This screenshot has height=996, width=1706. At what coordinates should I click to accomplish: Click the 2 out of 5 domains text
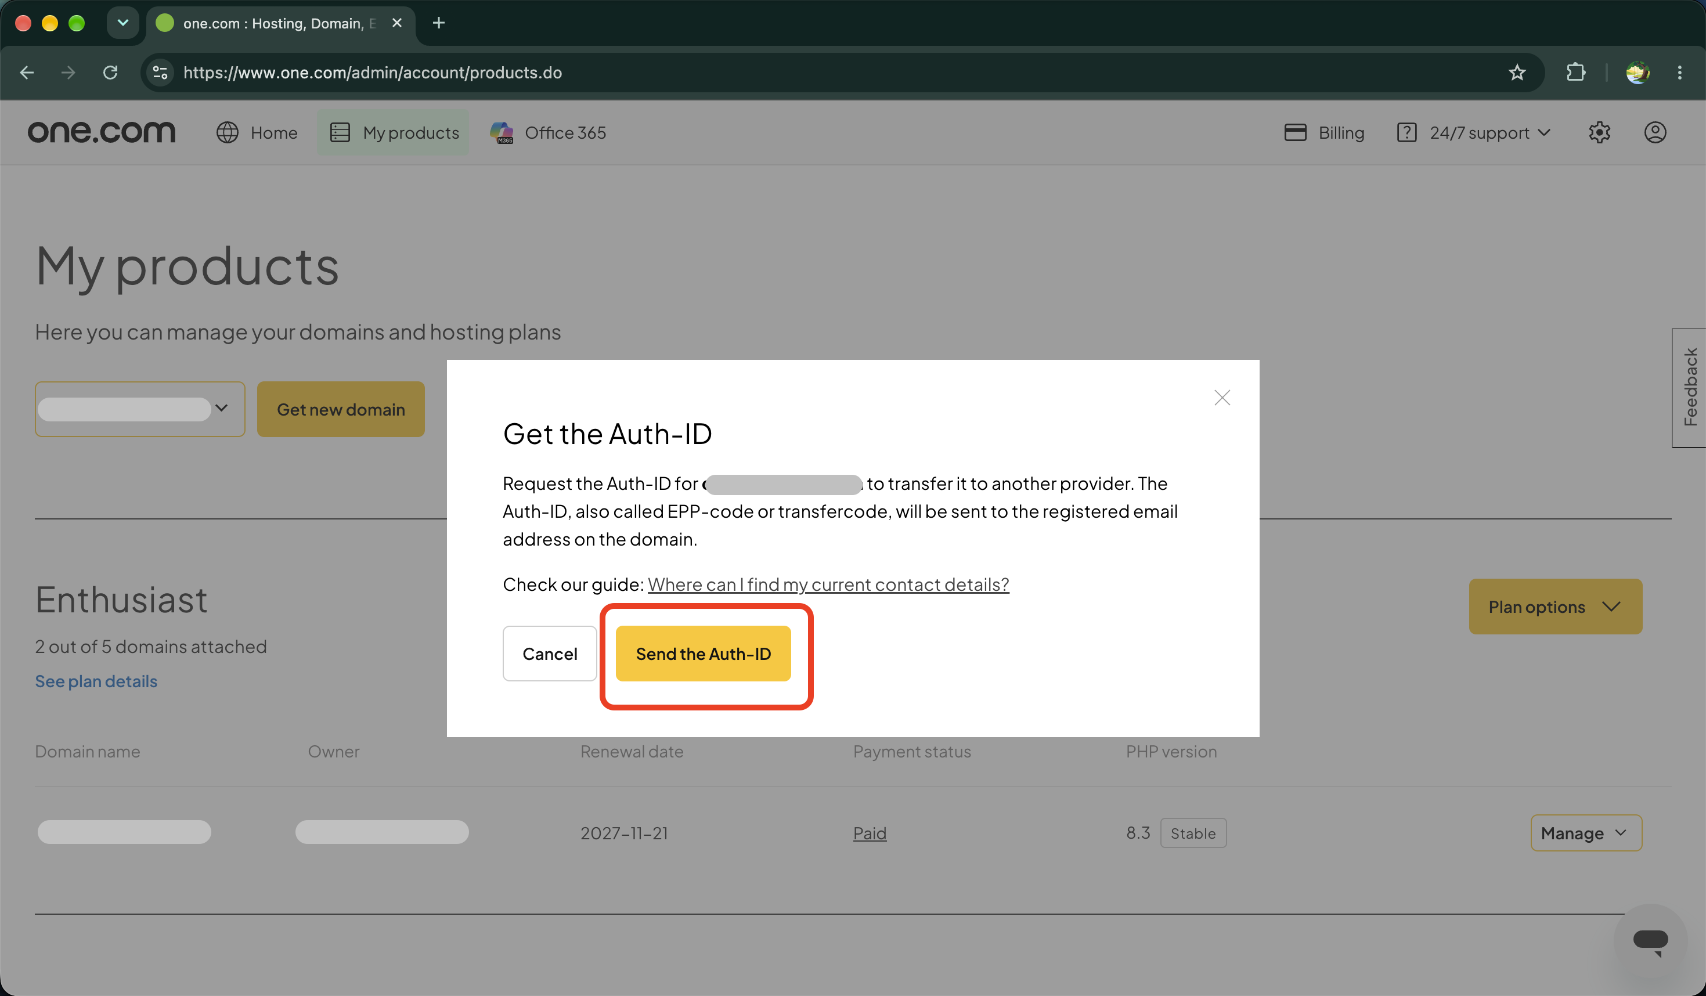coord(151,647)
